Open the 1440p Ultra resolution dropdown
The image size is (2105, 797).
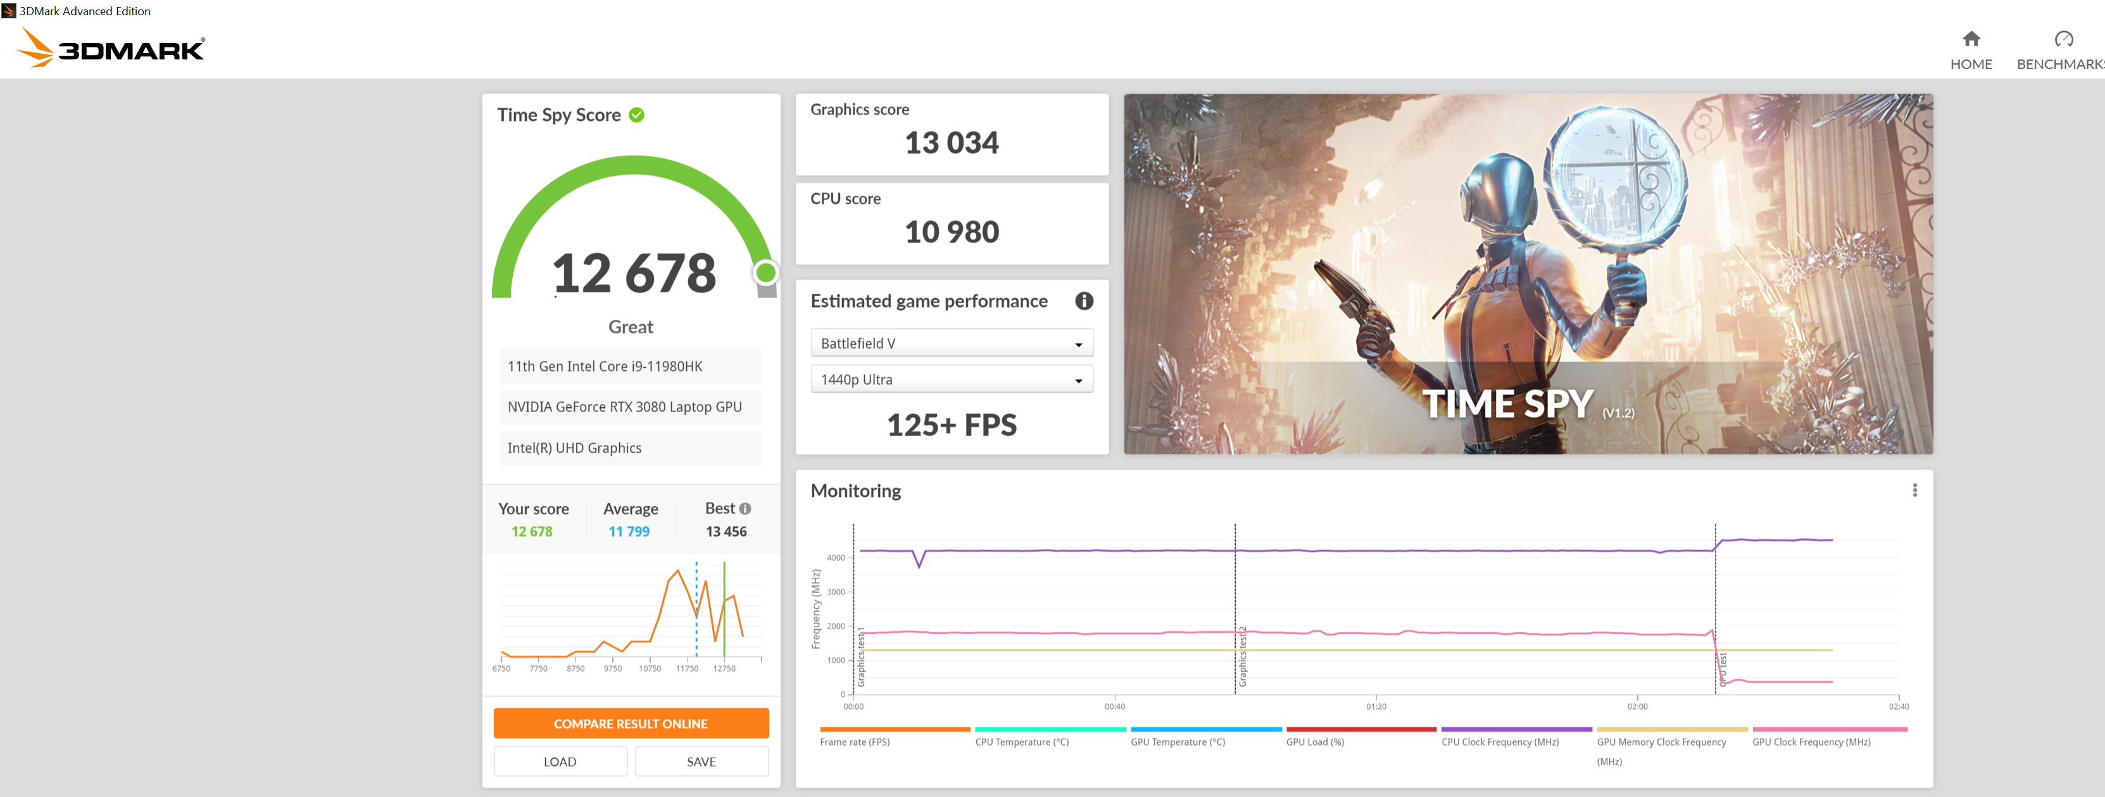point(951,379)
